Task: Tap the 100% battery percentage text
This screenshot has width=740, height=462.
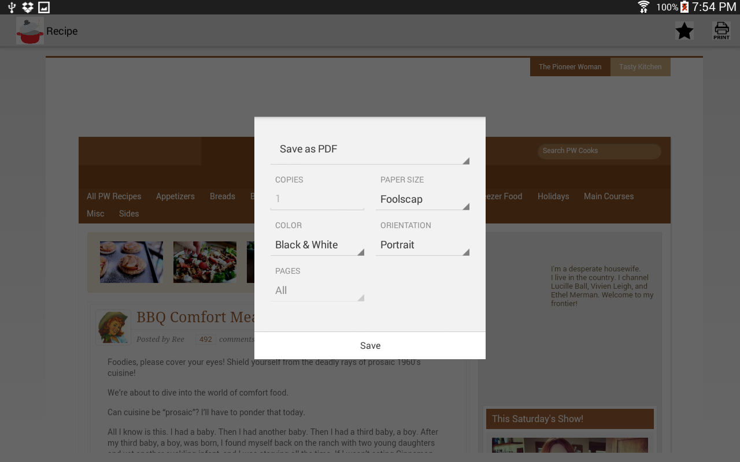Action: pos(667,8)
